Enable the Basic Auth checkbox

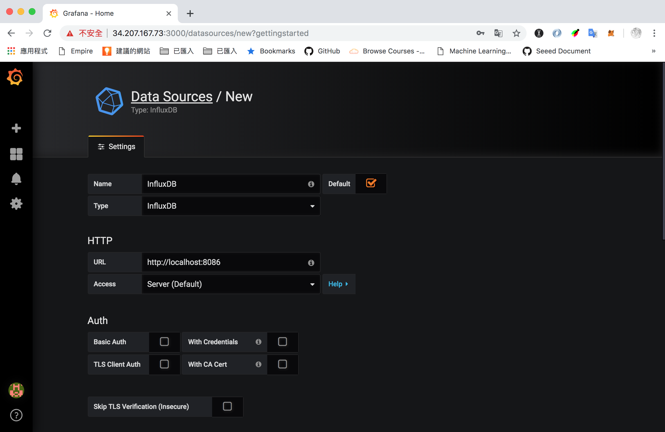(164, 342)
